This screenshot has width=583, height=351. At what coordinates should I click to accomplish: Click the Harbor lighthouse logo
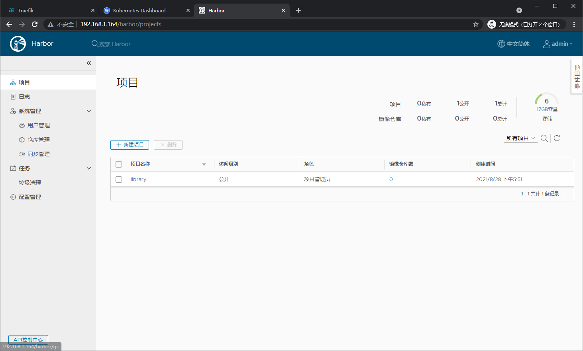click(18, 44)
